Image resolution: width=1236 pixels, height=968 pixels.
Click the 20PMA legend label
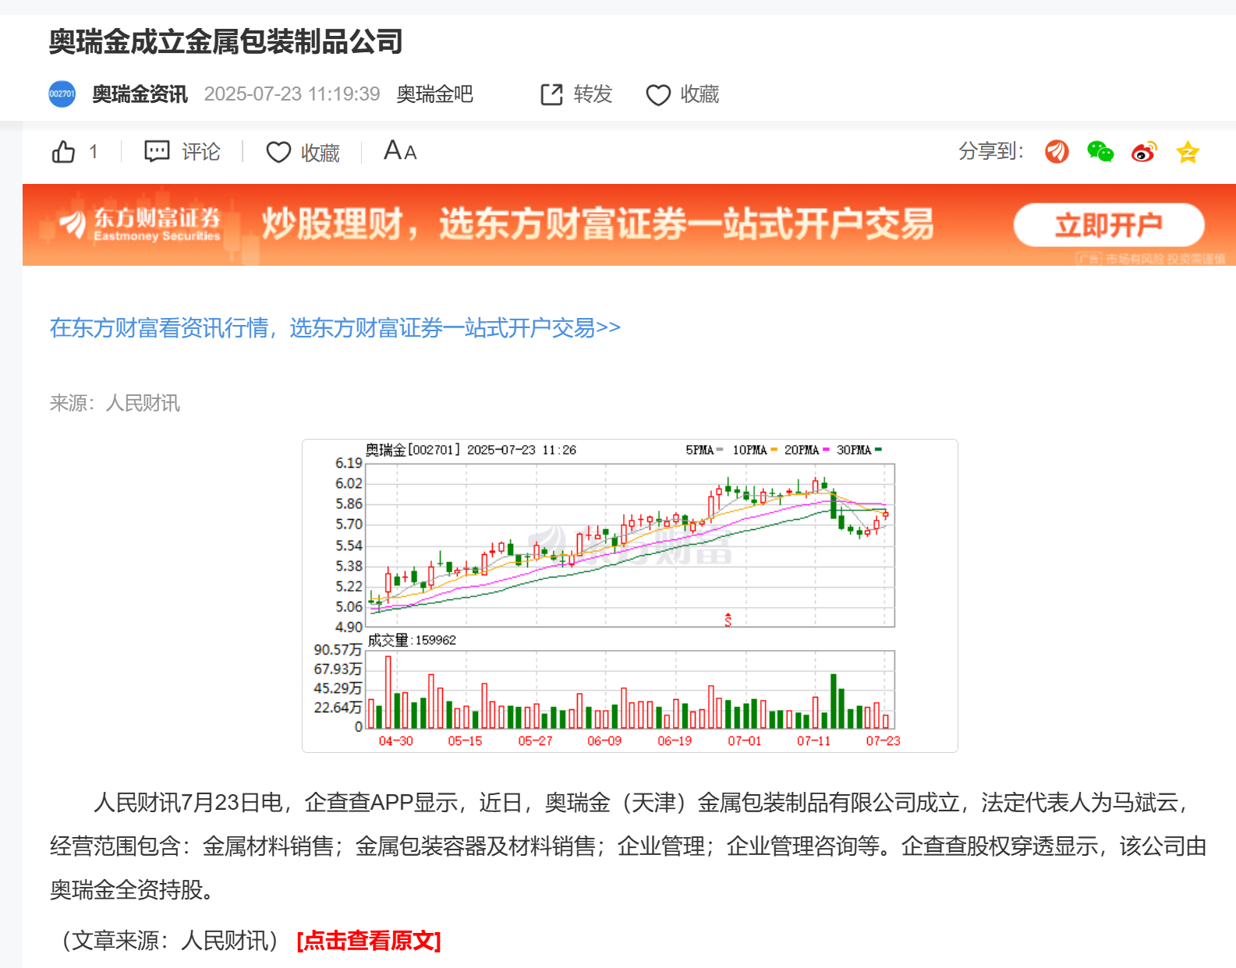(x=802, y=450)
